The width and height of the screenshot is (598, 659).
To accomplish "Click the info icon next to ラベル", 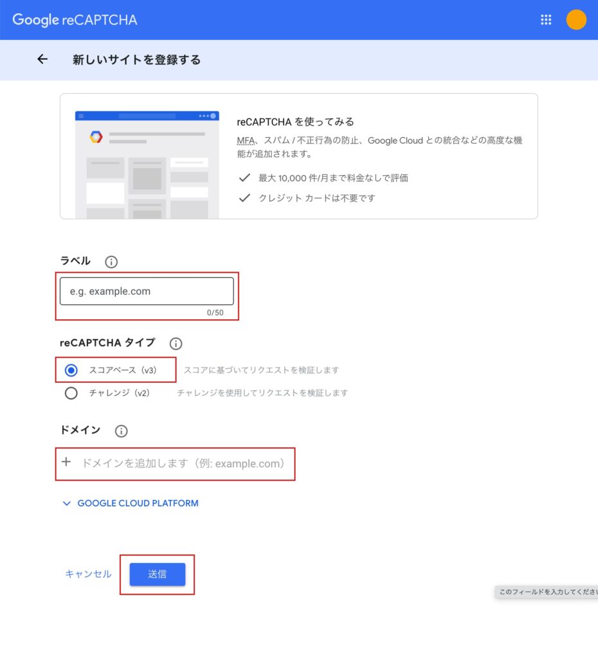I will 111,262.
